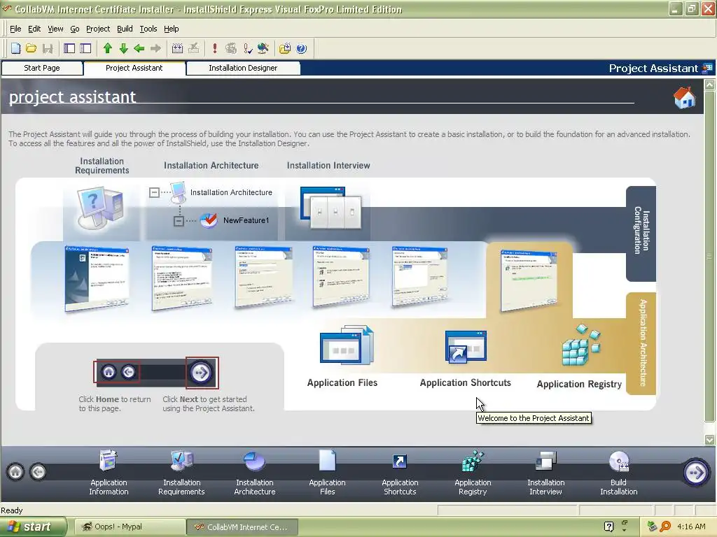Image resolution: width=717 pixels, height=537 pixels.
Task: Click the large Application Shortcuts diagram icon
Action: [466, 347]
